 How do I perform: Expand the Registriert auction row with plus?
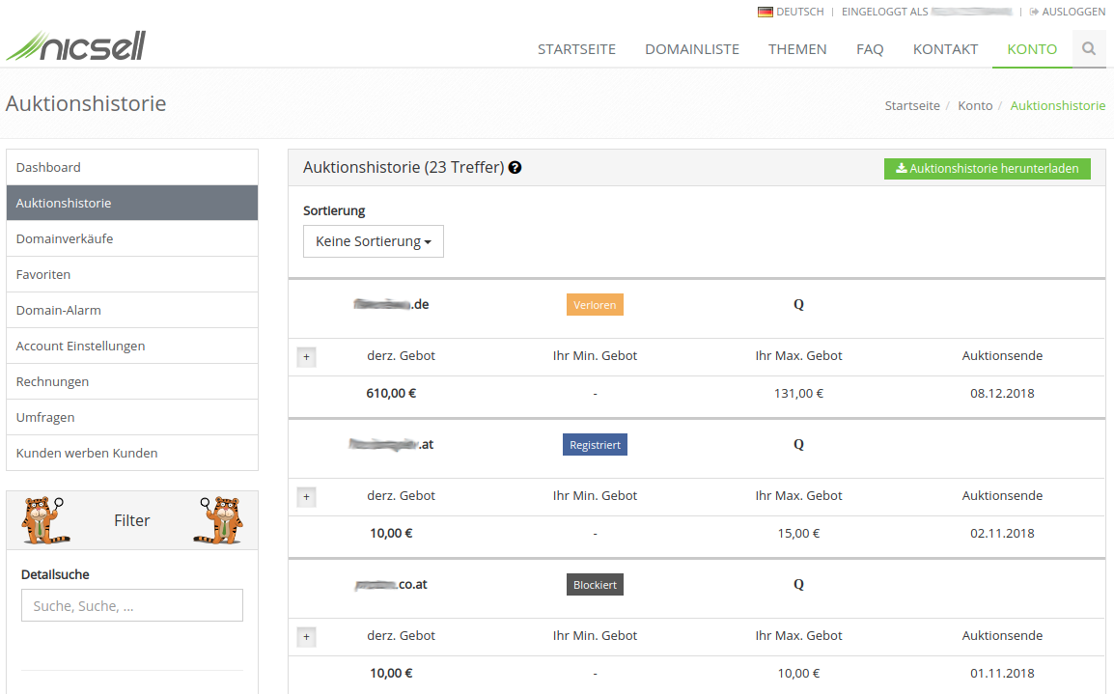point(306,497)
